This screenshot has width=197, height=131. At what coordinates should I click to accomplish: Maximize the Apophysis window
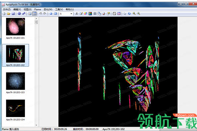coord(186,4)
